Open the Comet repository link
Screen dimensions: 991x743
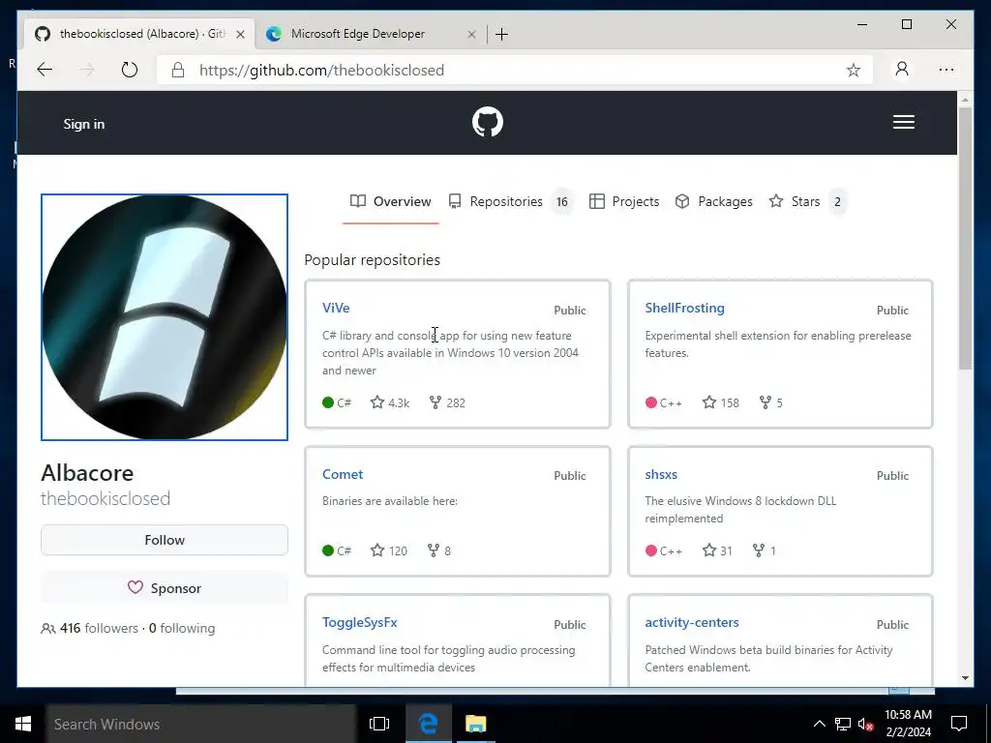[x=343, y=474]
